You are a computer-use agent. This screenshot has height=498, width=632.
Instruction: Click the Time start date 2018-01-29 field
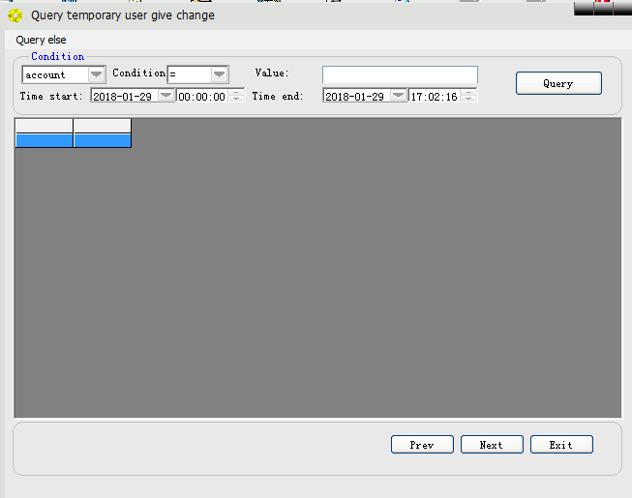(x=124, y=97)
